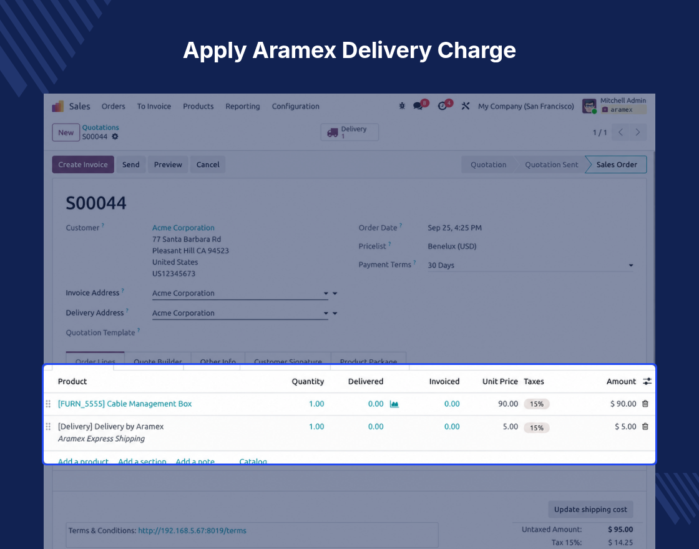699x549 pixels.
Task: Select the Quotation Sent status stage
Action: point(552,165)
